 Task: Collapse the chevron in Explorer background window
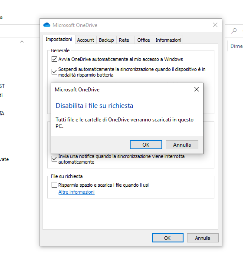click(22, 42)
